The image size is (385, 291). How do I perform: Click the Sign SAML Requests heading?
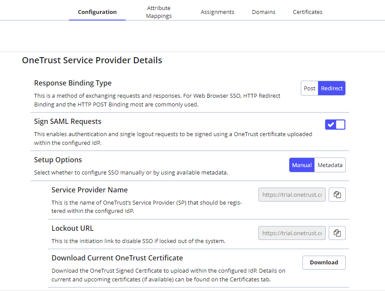68,122
